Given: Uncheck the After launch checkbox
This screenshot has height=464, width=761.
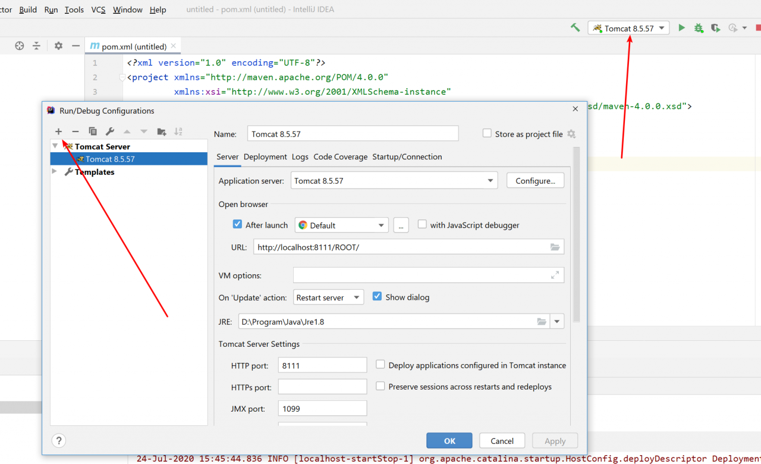Looking at the screenshot, I should point(238,225).
